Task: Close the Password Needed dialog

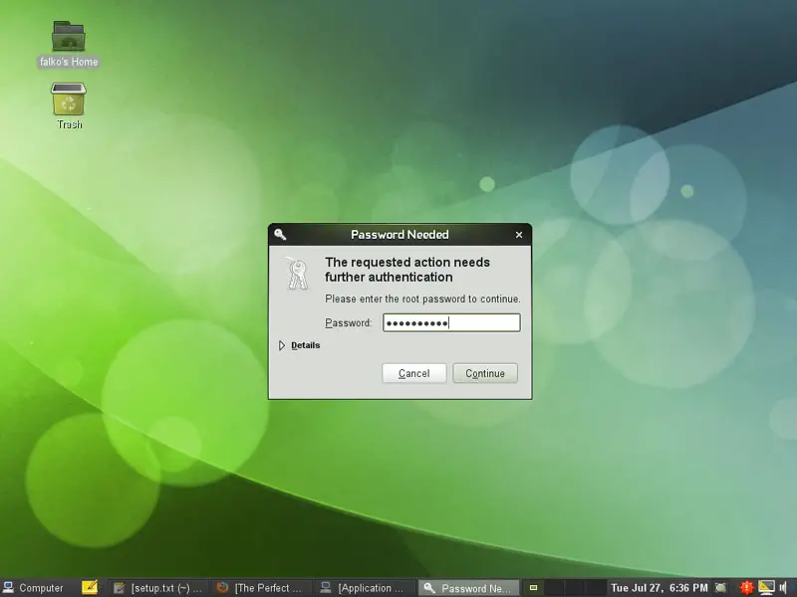Action: coord(519,235)
